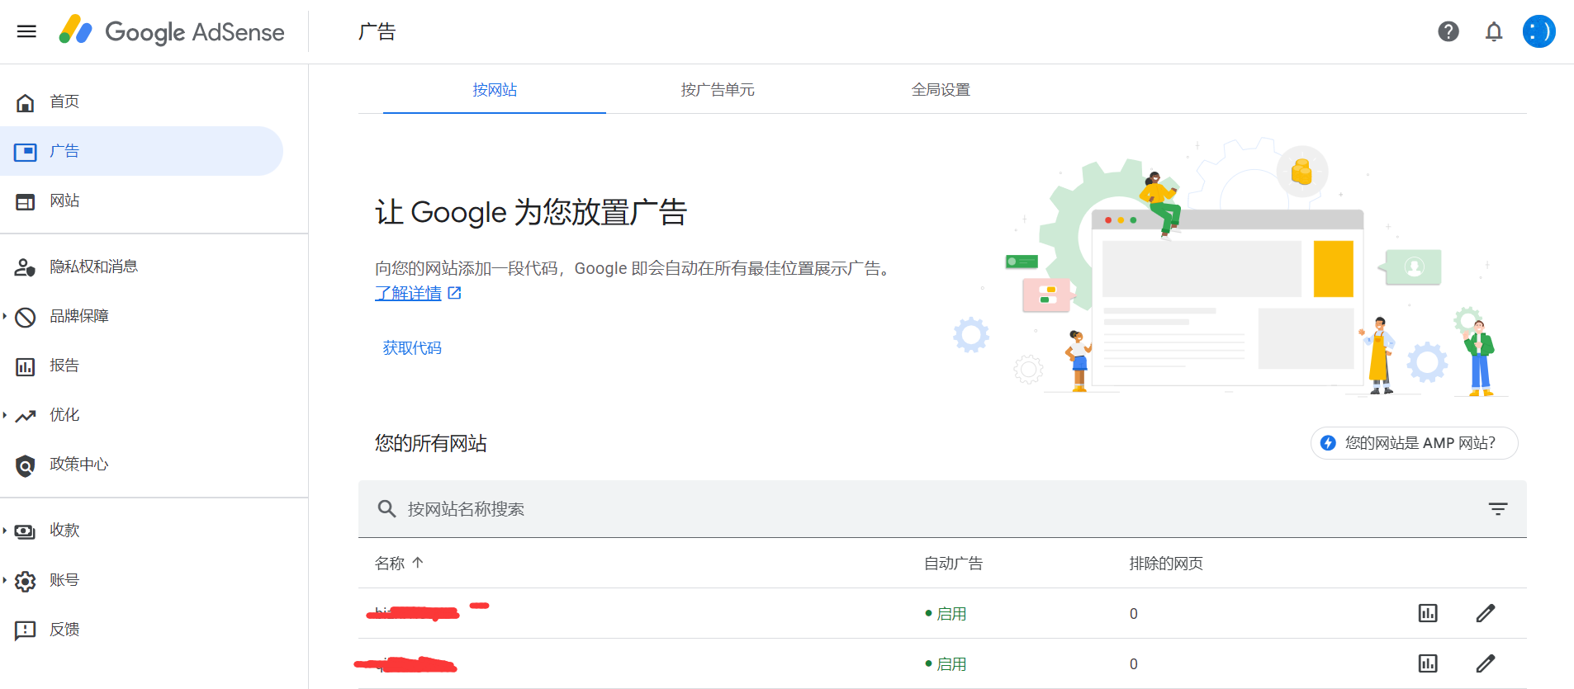Image resolution: width=1574 pixels, height=689 pixels.
Task: Click the external link icon beside 了解详情
Action: tap(454, 293)
